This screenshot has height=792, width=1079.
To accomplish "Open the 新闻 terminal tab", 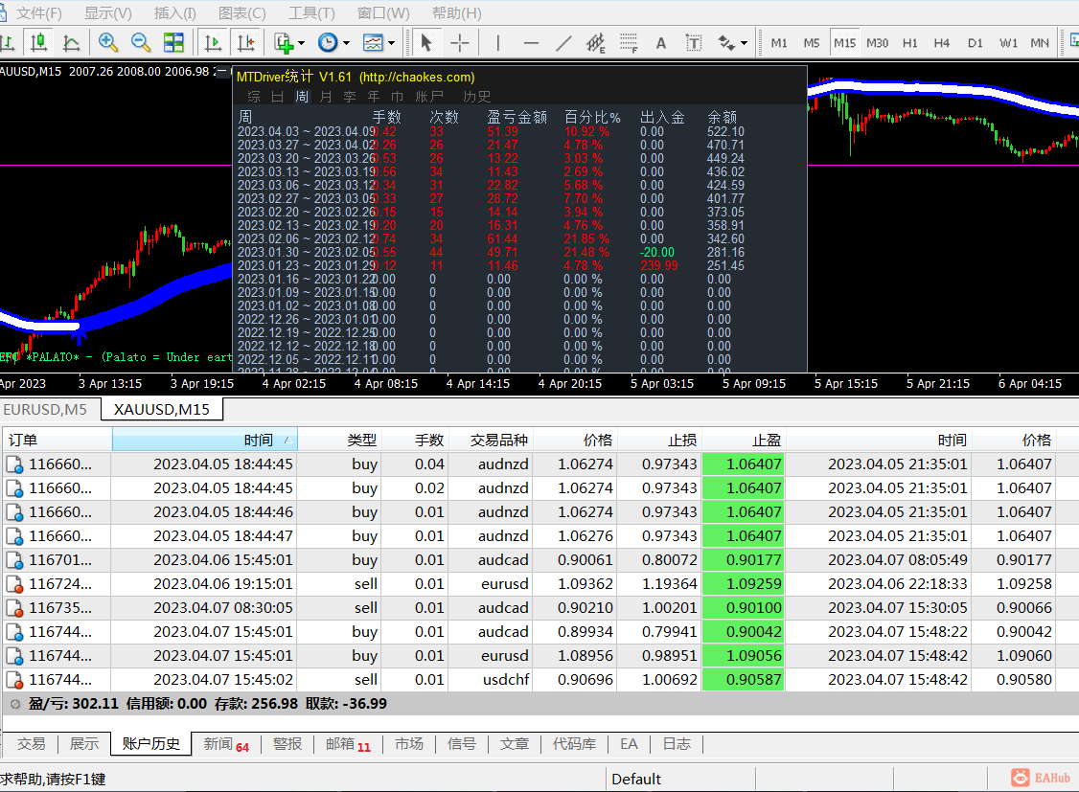I will [218, 743].
